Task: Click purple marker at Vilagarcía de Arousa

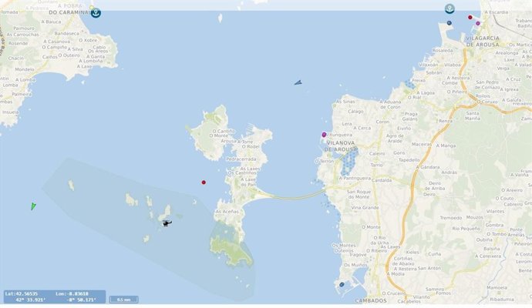Action: [478, 23]
